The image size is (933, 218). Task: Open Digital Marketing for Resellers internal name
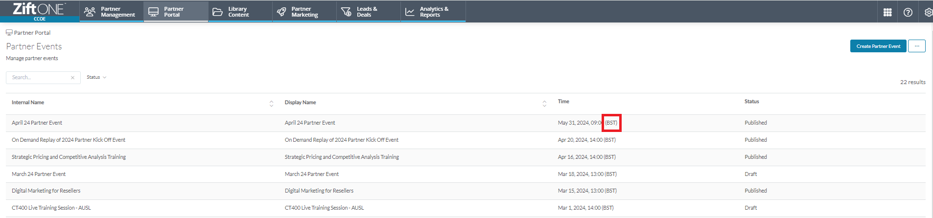click(x=46, y=191)
